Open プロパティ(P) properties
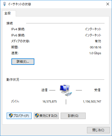The width and height of the screenshot is (112, 136). tap(19, 116)
